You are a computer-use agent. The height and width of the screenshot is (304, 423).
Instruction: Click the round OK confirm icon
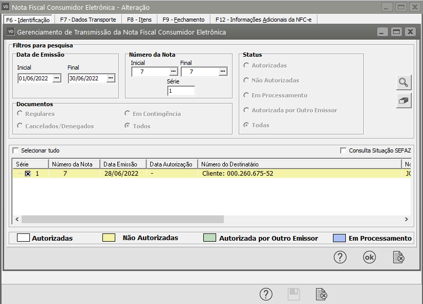(369, 258)
